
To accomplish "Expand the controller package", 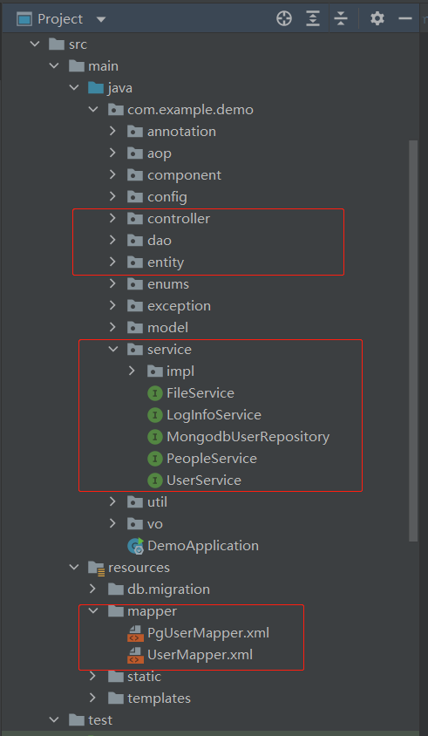I will point(112,218).
